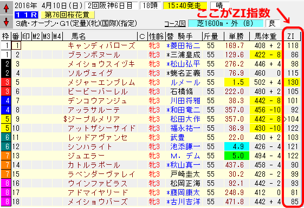Open the コース図 course map link
The width and height of the screenshot is (304, 208).
pos(175,24)
